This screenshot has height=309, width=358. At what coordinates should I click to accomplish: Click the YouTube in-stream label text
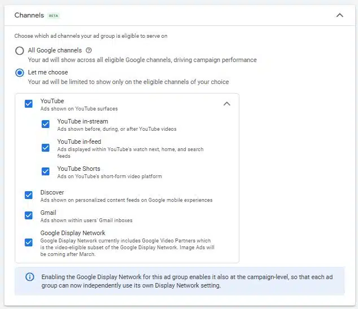coord(82,121)
